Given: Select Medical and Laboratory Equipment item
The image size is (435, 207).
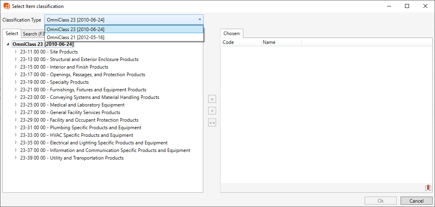Looking at the screenshot, I should click(72, 105).
